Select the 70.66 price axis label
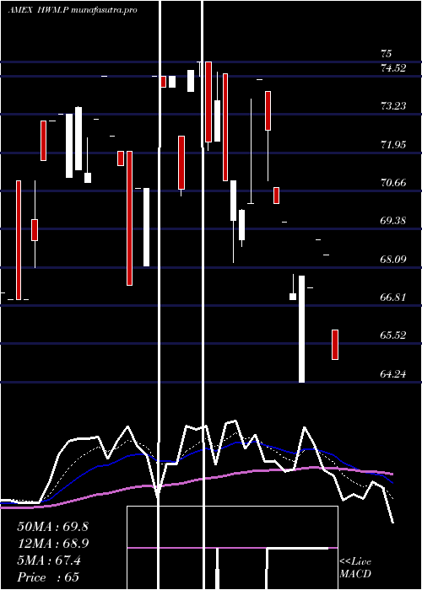Image resolution: width=422 pixels, height=590 pixels. pos(393,183)
